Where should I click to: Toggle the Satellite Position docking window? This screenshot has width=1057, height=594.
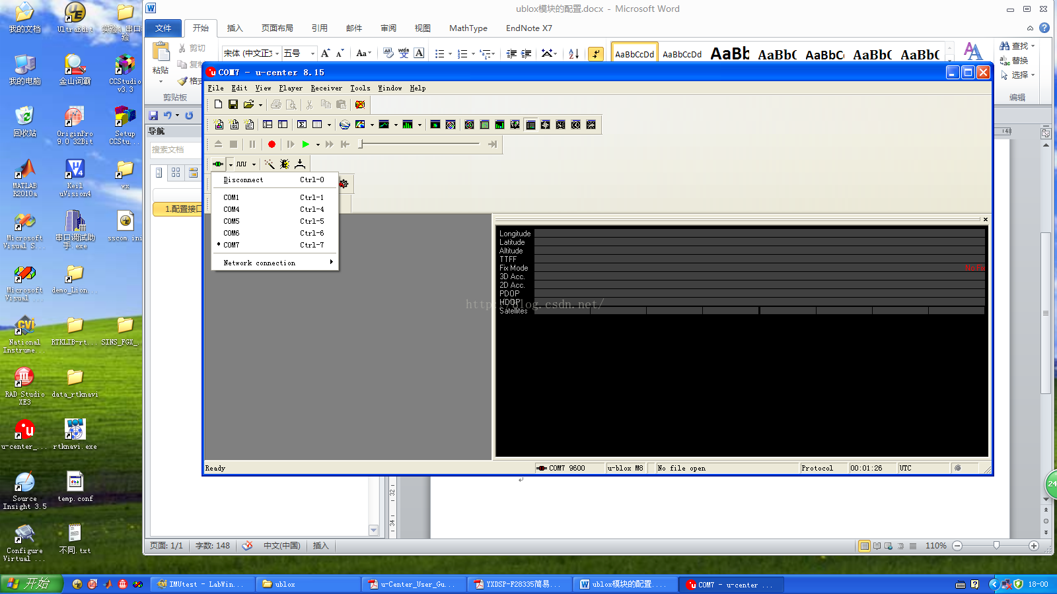pyautogui.click(x=470, y=124)
